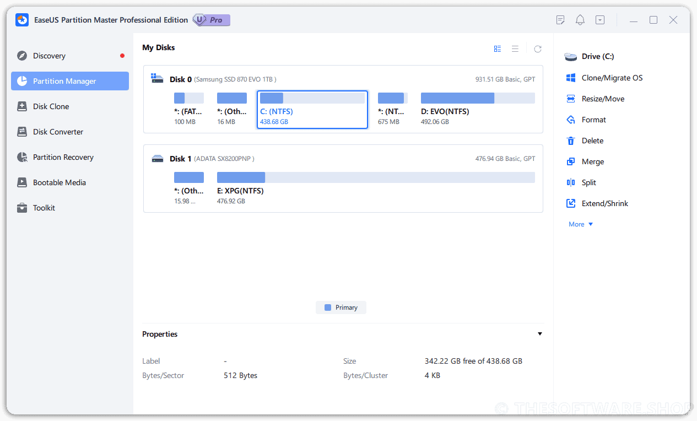Open title bar dropdown menu icon
The width and height of the screenshot is (697, 421).
click(600, 20)
